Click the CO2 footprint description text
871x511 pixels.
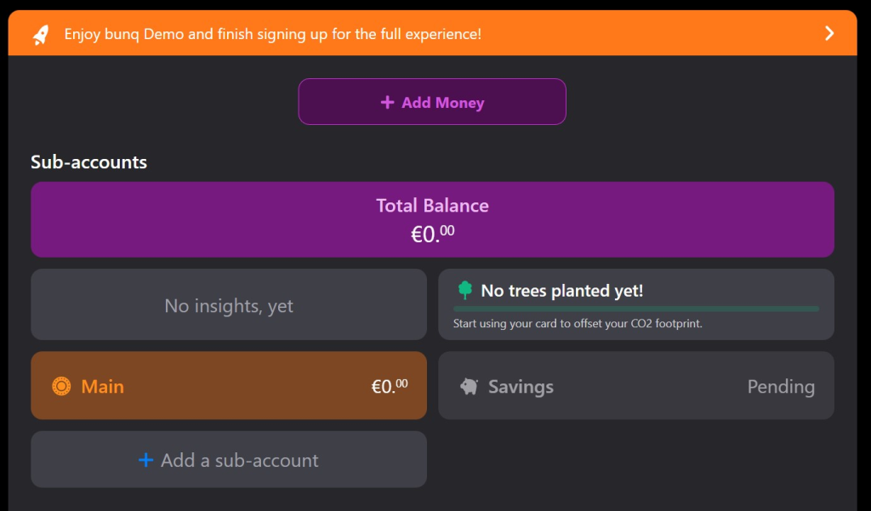(578, 324)
